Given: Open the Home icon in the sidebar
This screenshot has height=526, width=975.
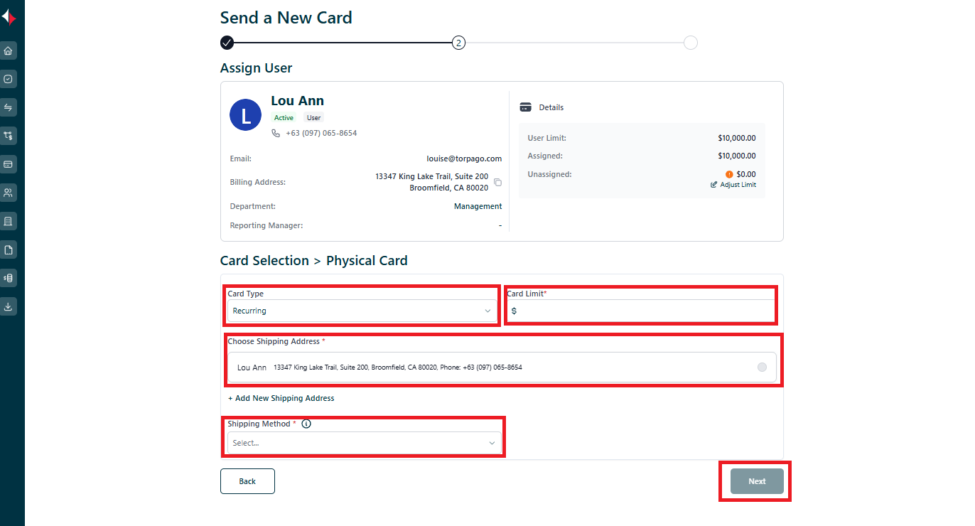Looking at the screenshot, I should pyautogui.click(x=9, y=50).
